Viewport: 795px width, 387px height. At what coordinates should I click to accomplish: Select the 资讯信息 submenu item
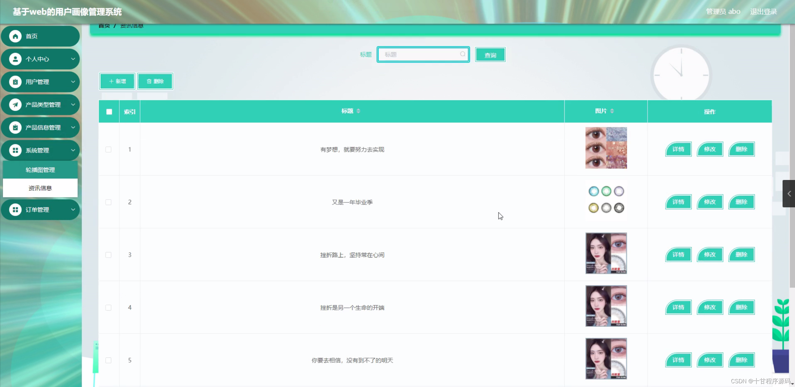point(40,188)
